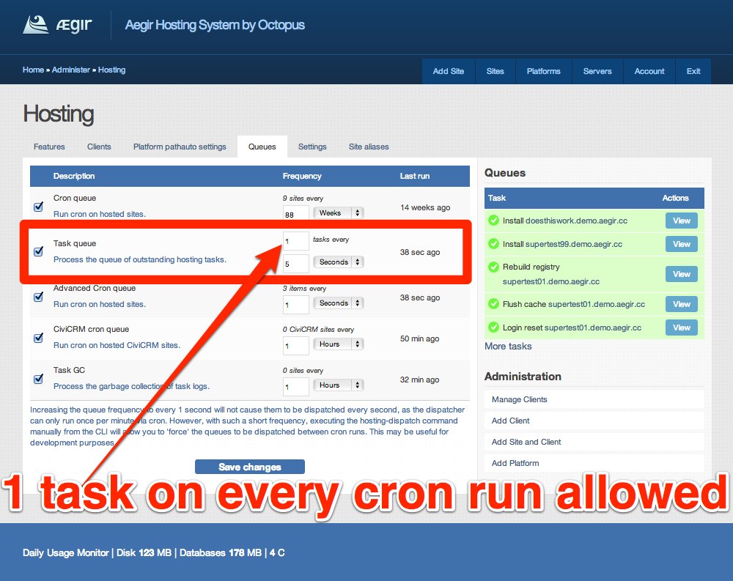Click the Frequency column header
This screenshot has height=581, width=733.
pos(302,176)
